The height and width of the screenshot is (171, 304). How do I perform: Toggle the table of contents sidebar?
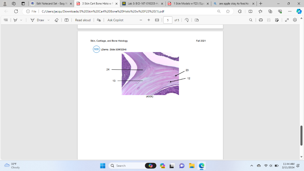[x=6, y=20]
